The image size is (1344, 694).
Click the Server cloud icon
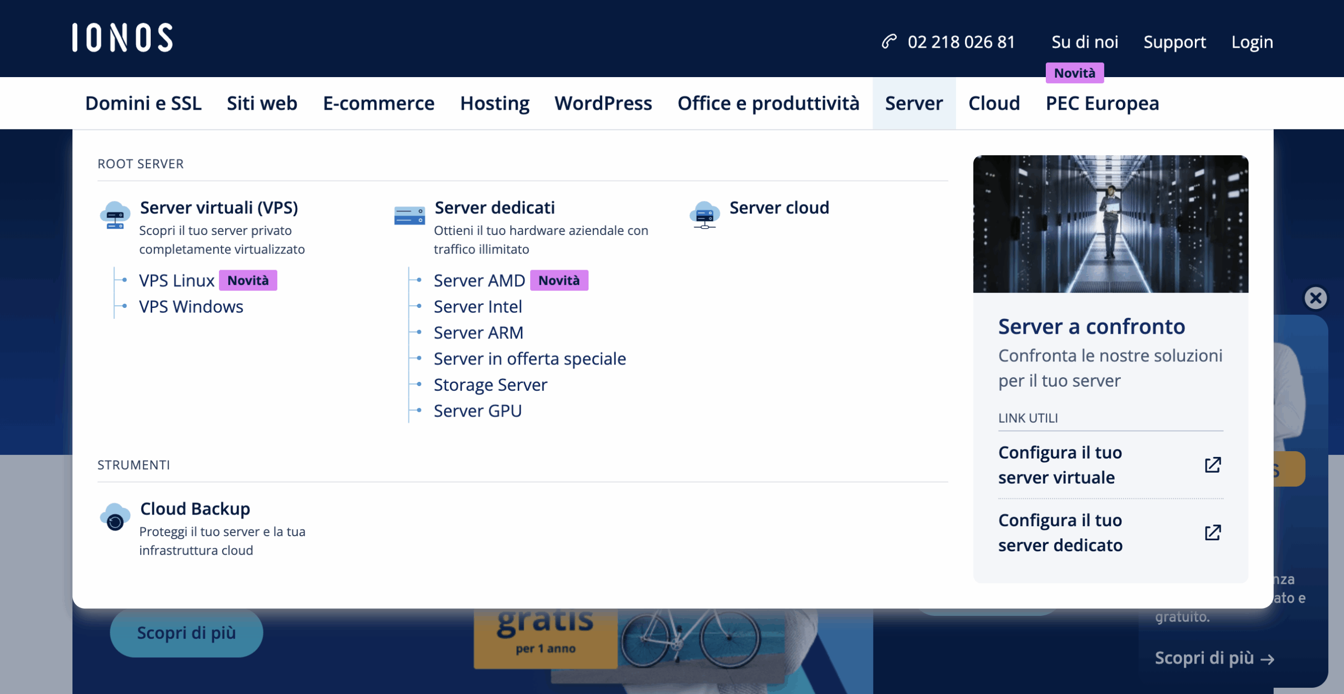(x=704, y=215)
